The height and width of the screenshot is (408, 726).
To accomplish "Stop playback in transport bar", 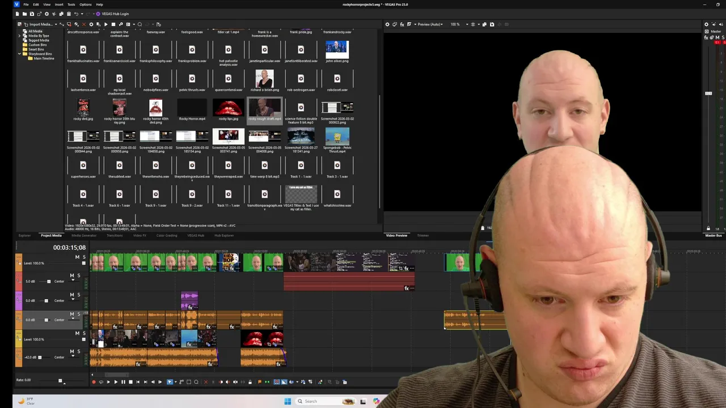I will click(x=130, y=382).
